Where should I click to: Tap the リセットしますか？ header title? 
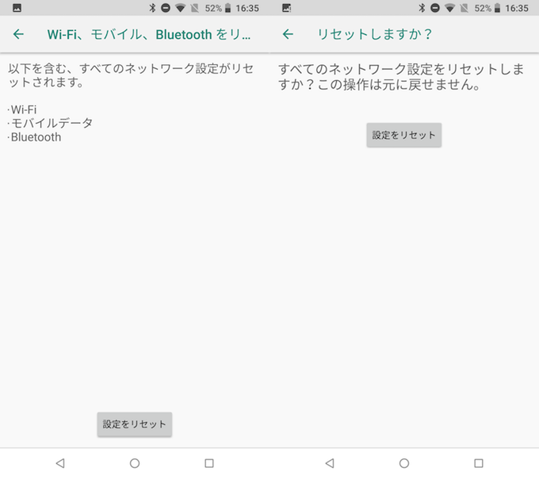point(375,35)
